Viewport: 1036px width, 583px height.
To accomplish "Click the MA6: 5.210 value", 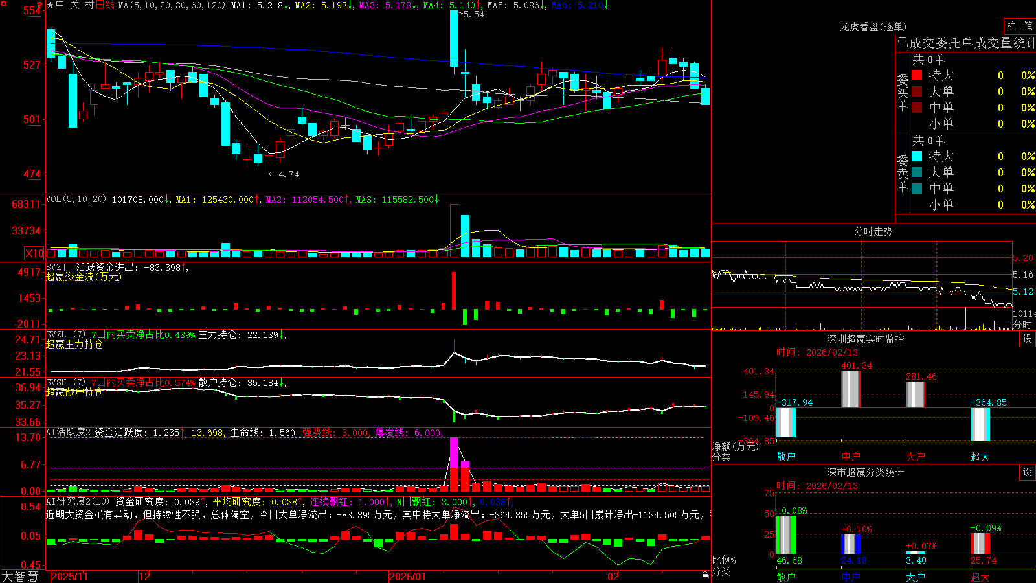I will tap(580, 5).
